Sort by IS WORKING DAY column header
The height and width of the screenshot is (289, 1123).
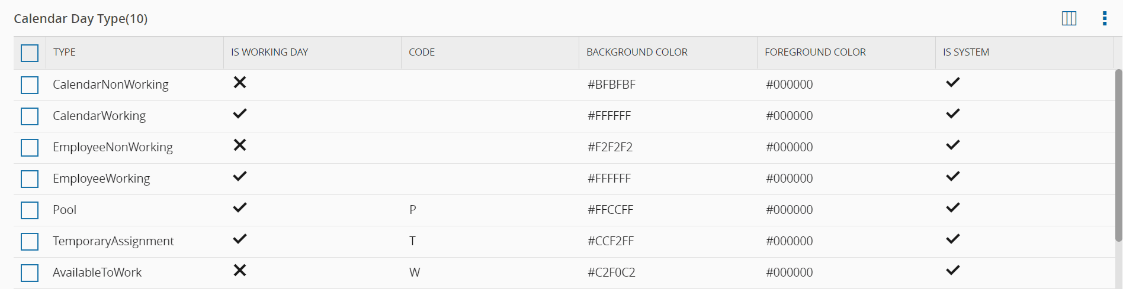coord(269,52)
